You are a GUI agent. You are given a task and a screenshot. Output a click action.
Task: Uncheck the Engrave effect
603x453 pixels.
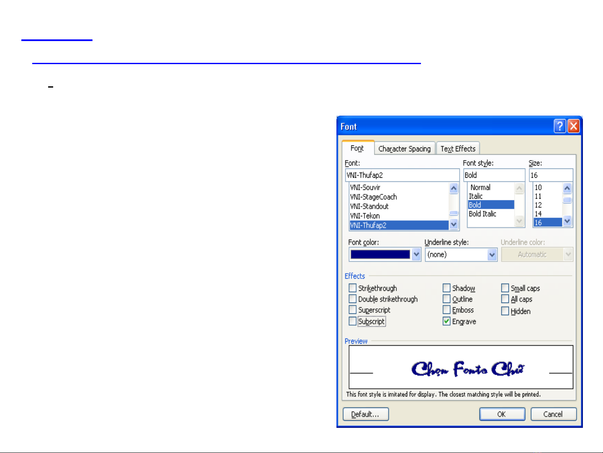click(446, 321)
